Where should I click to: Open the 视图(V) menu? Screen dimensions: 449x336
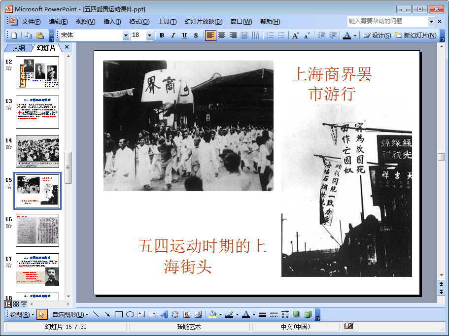point(85,22)
